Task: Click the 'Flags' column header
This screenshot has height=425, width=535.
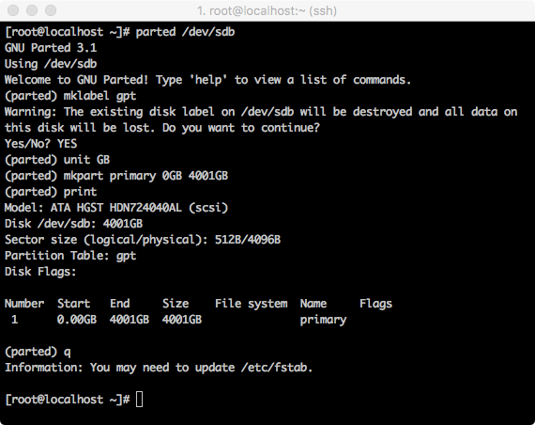Action: [375, 304]
